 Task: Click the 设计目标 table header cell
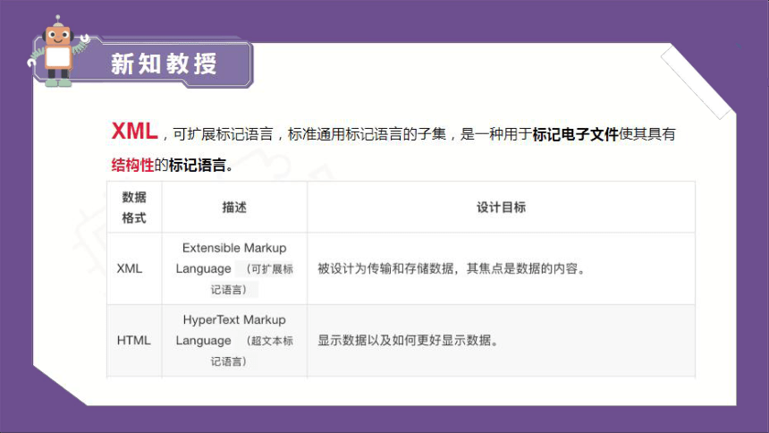(502, 208)
